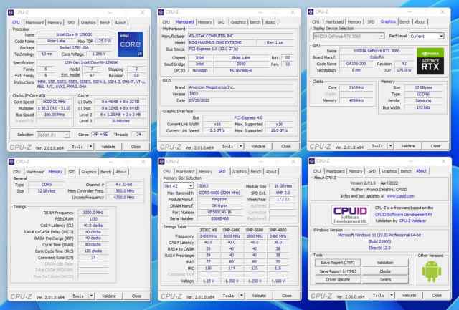
Task: Click the CPU-Z title icon in the Motherboard window
Action: click(161, 12)
